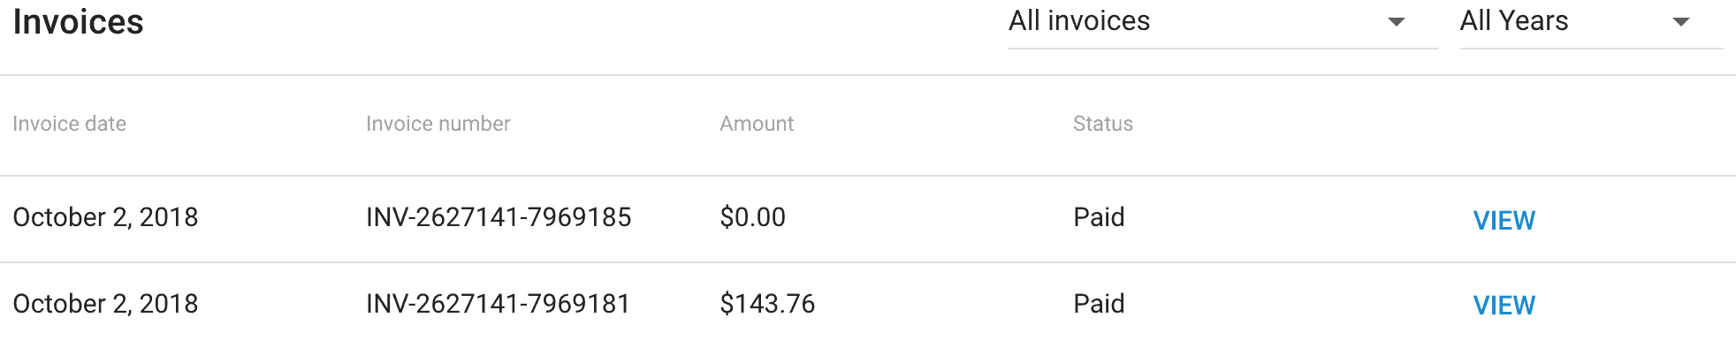Select the row for the $0.00 invoice
This screenshot has width=1736, height=348.
click(x=868, y=219)
